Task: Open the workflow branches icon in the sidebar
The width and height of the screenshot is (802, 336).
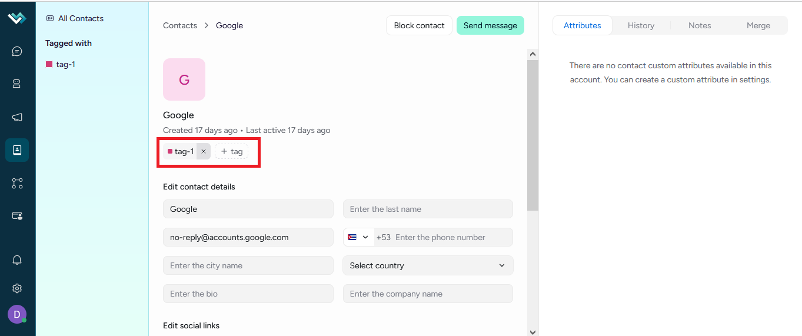Action: (17, 183)
